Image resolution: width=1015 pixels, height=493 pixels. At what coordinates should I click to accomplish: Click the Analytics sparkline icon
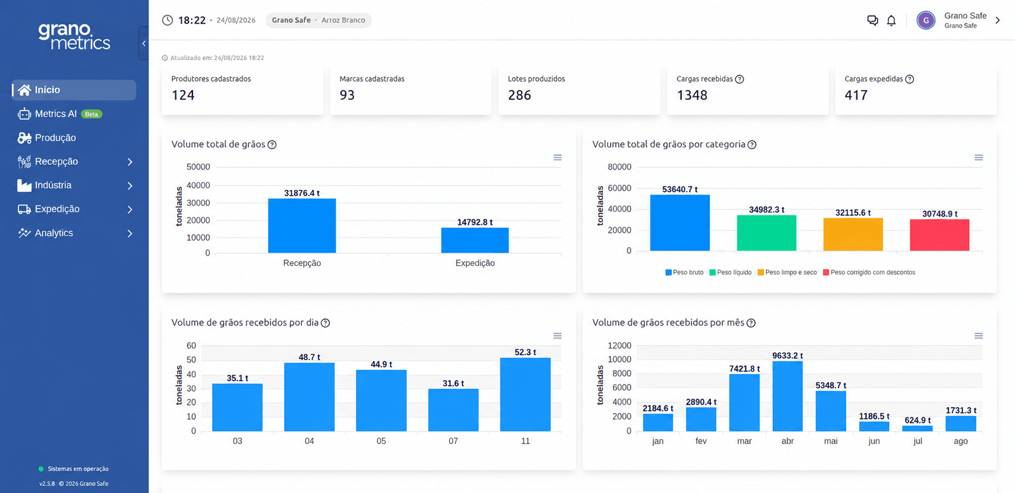pos(24,233)
